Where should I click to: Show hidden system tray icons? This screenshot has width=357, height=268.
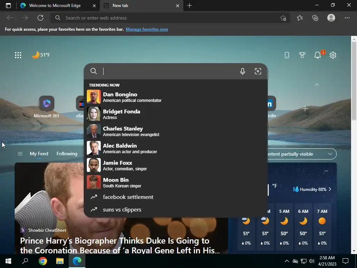coord(287,261)
